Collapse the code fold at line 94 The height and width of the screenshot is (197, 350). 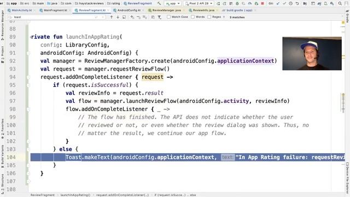28,77
